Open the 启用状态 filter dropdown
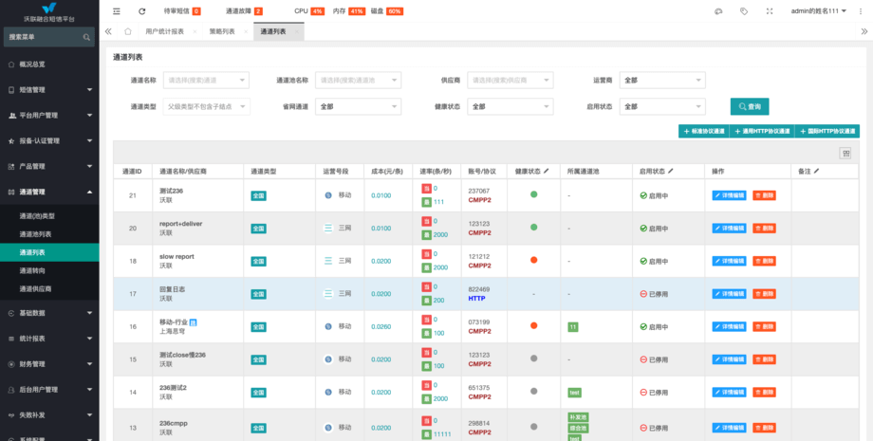 point(662,106)
